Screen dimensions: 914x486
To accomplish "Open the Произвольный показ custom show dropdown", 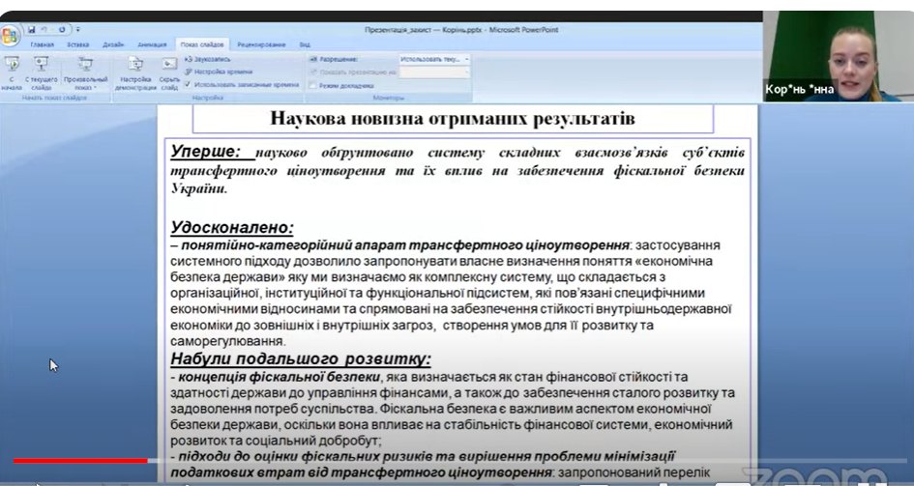I will [86, 72].
